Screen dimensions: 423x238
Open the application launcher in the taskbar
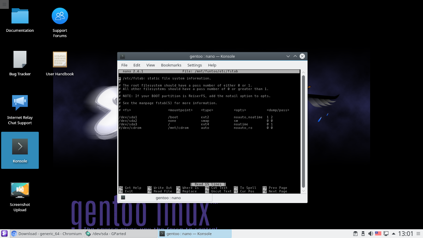[x=4, y=233]
